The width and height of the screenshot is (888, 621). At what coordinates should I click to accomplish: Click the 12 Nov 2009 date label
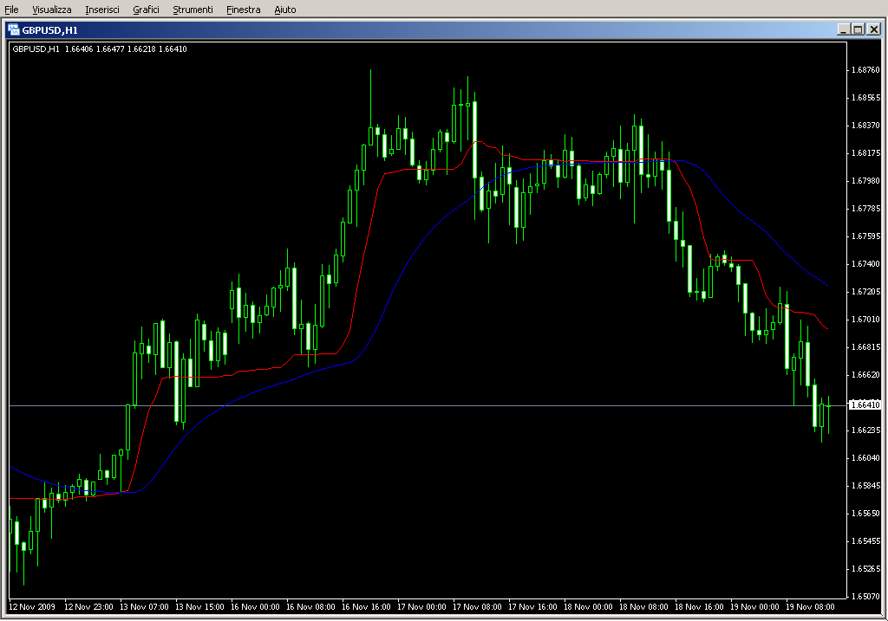pos(32,607)
